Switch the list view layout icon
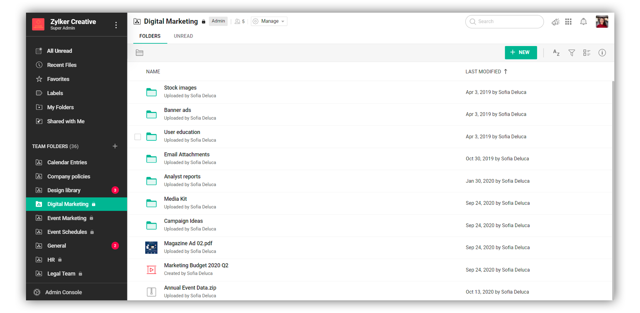Screen dimensions: 640x313 point(587,53)
